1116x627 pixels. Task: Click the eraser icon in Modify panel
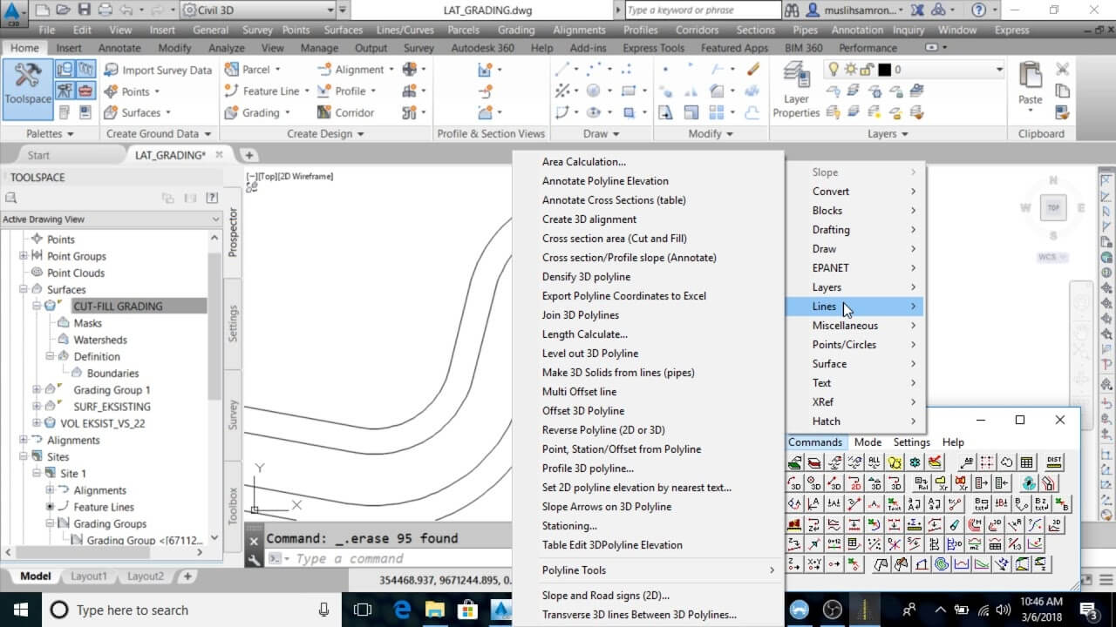coord(752,69)
